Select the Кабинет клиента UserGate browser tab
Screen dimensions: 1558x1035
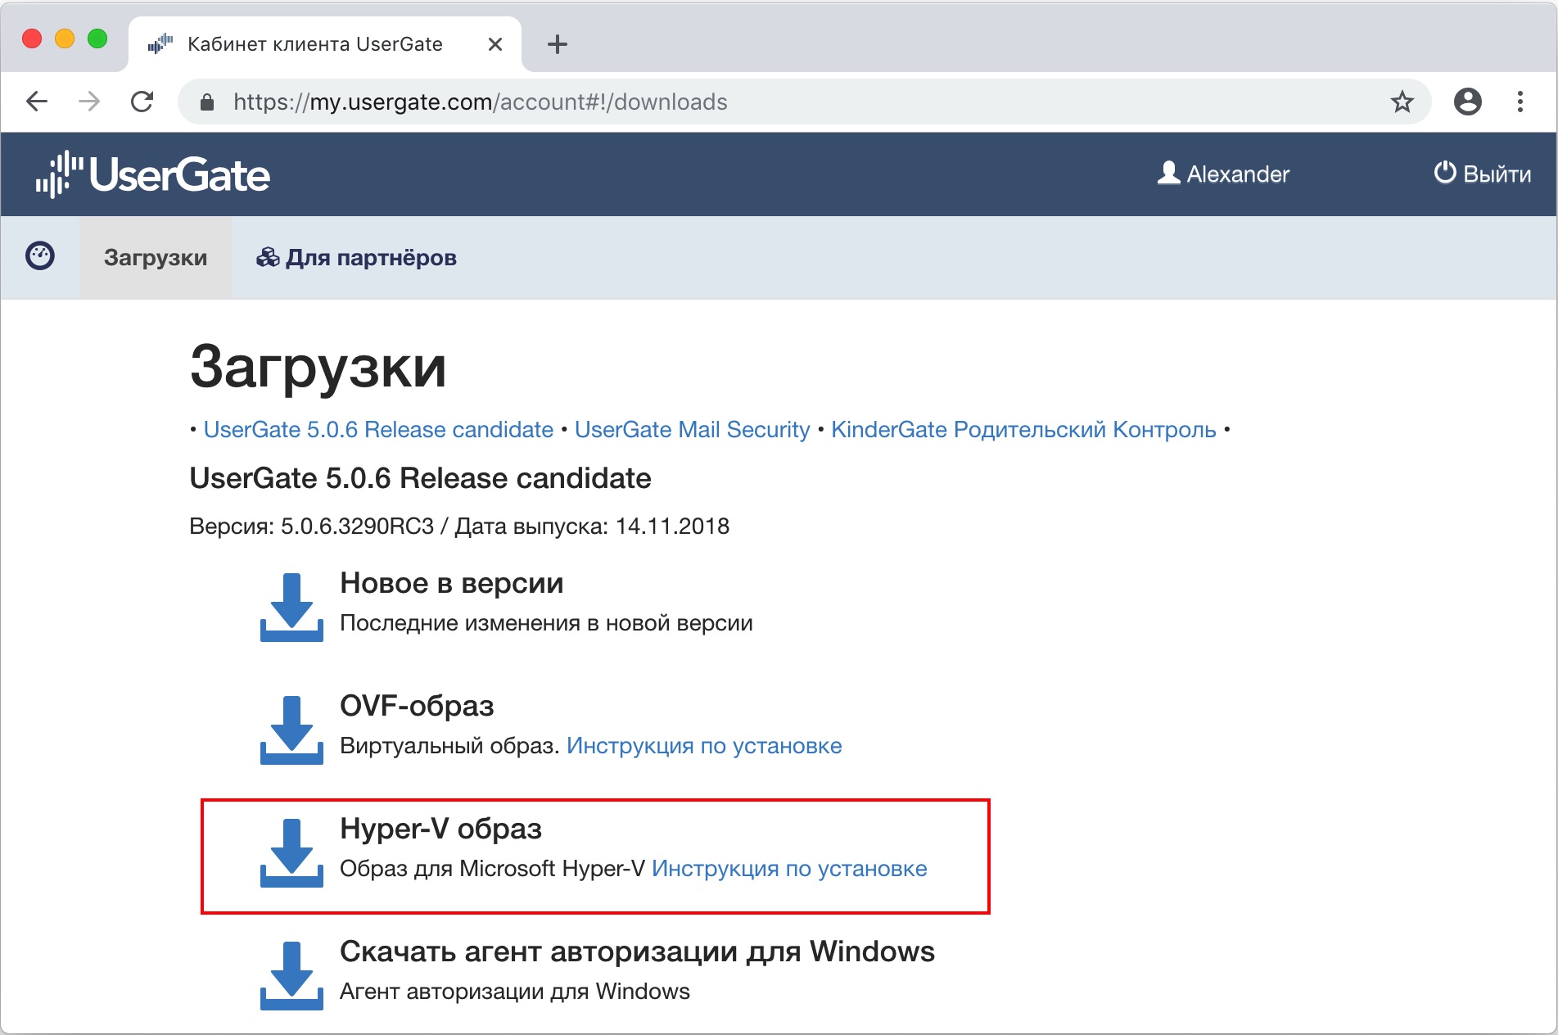click(325, 44)
